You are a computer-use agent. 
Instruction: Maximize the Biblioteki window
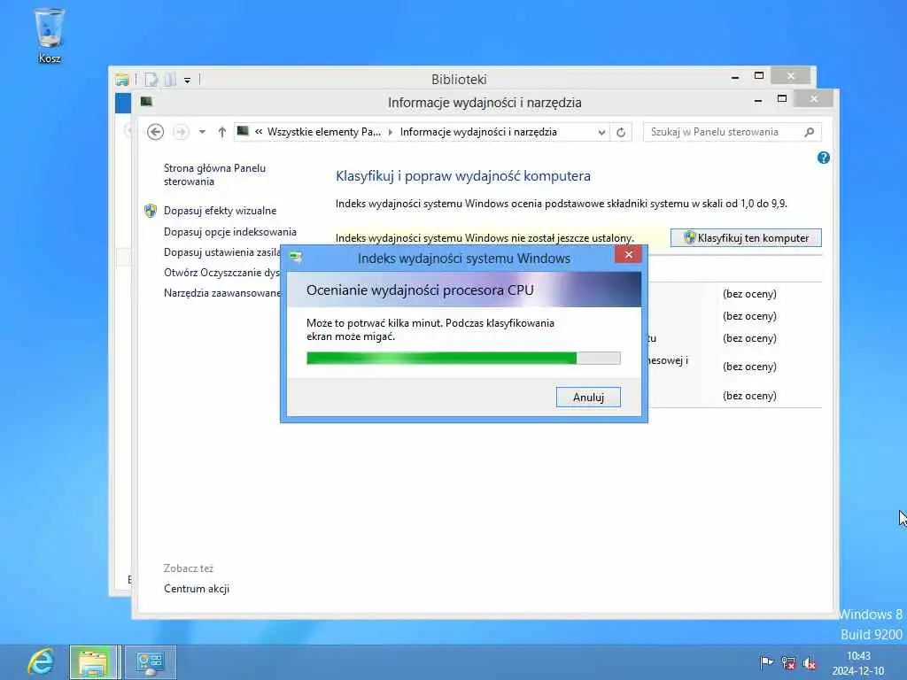coord(759,76)
